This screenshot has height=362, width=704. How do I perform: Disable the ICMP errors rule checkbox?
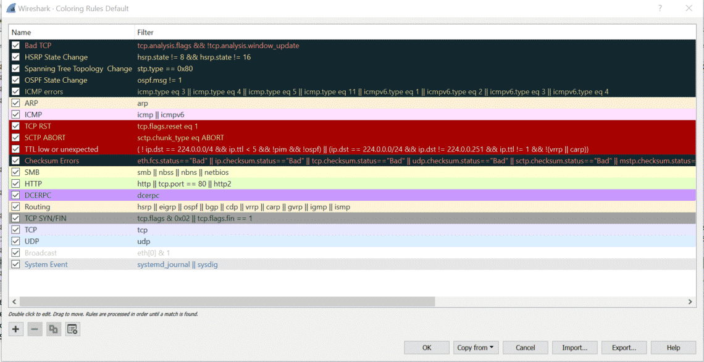(15, 91)
